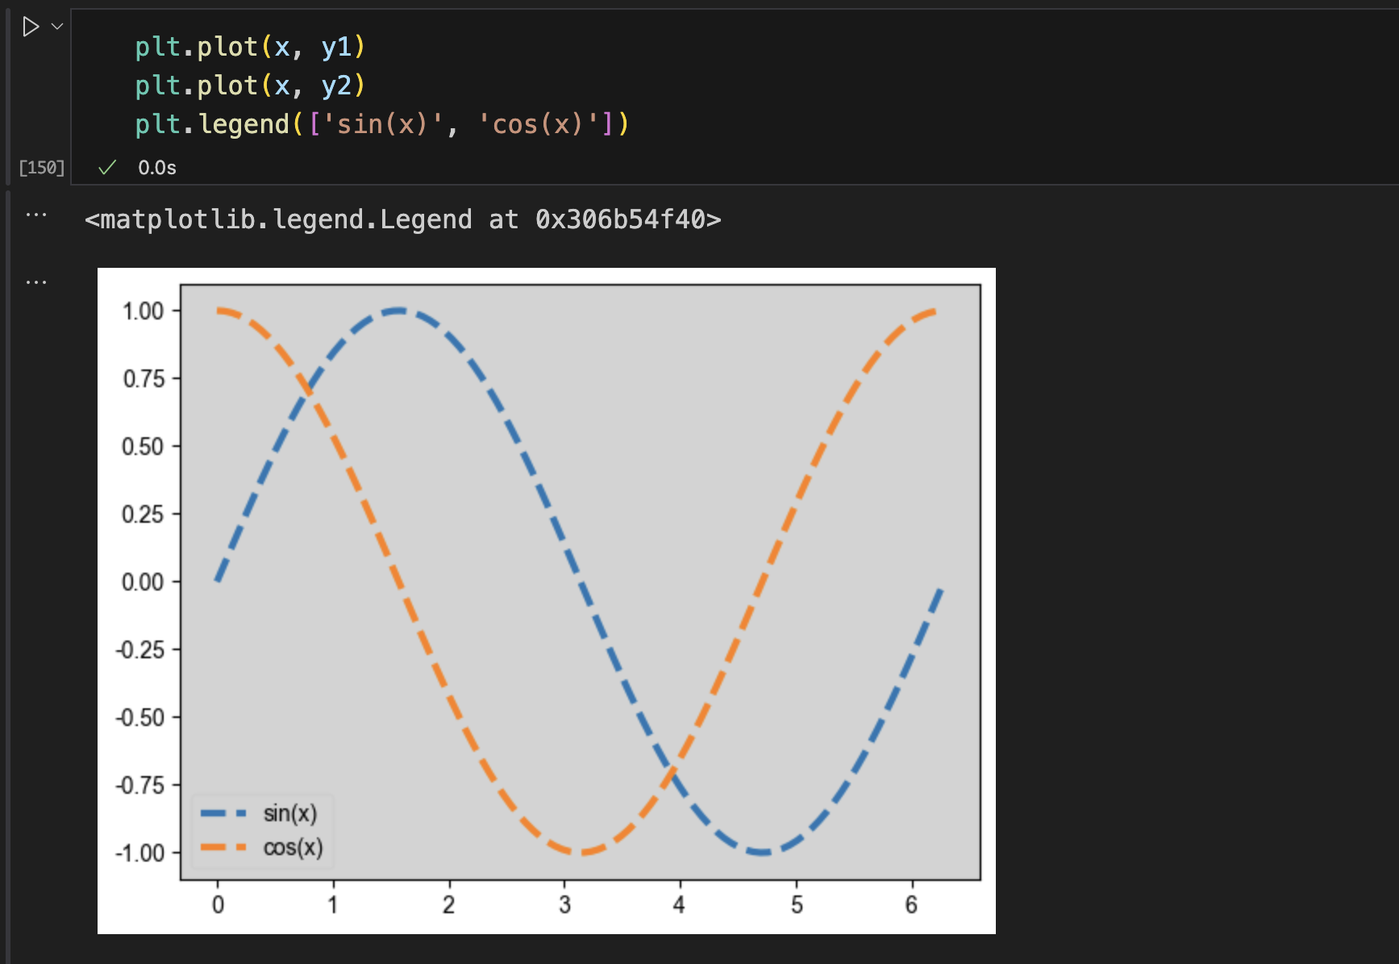This screenshot has height=964, width=1399.
Task: Click the plt.legend code line
Action: tap(381, 124)
